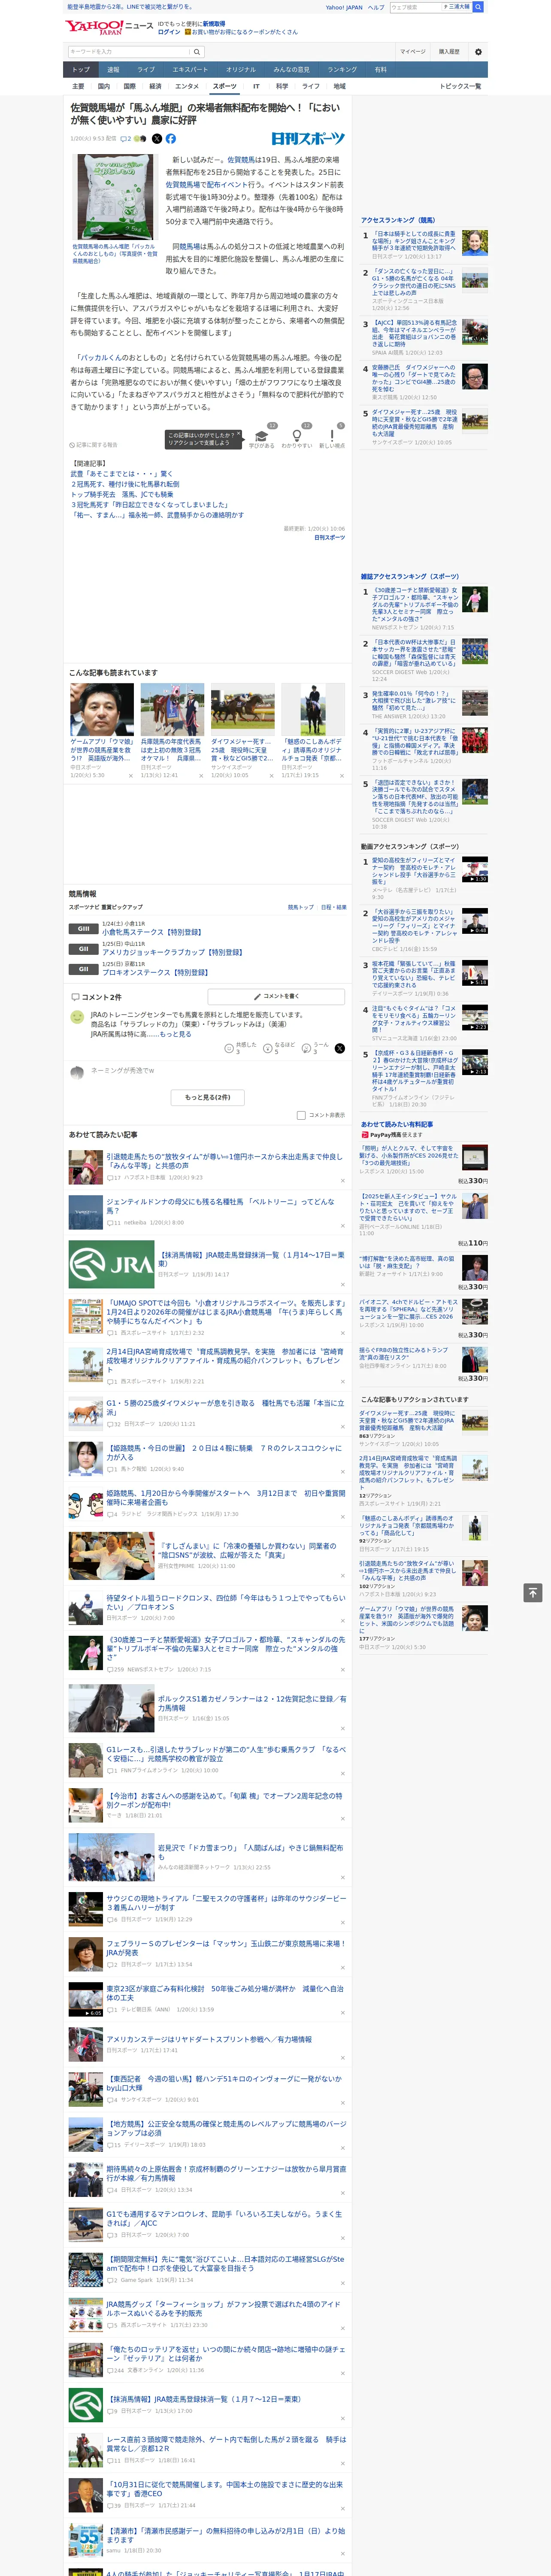Open the エキスパート tab

190,70
